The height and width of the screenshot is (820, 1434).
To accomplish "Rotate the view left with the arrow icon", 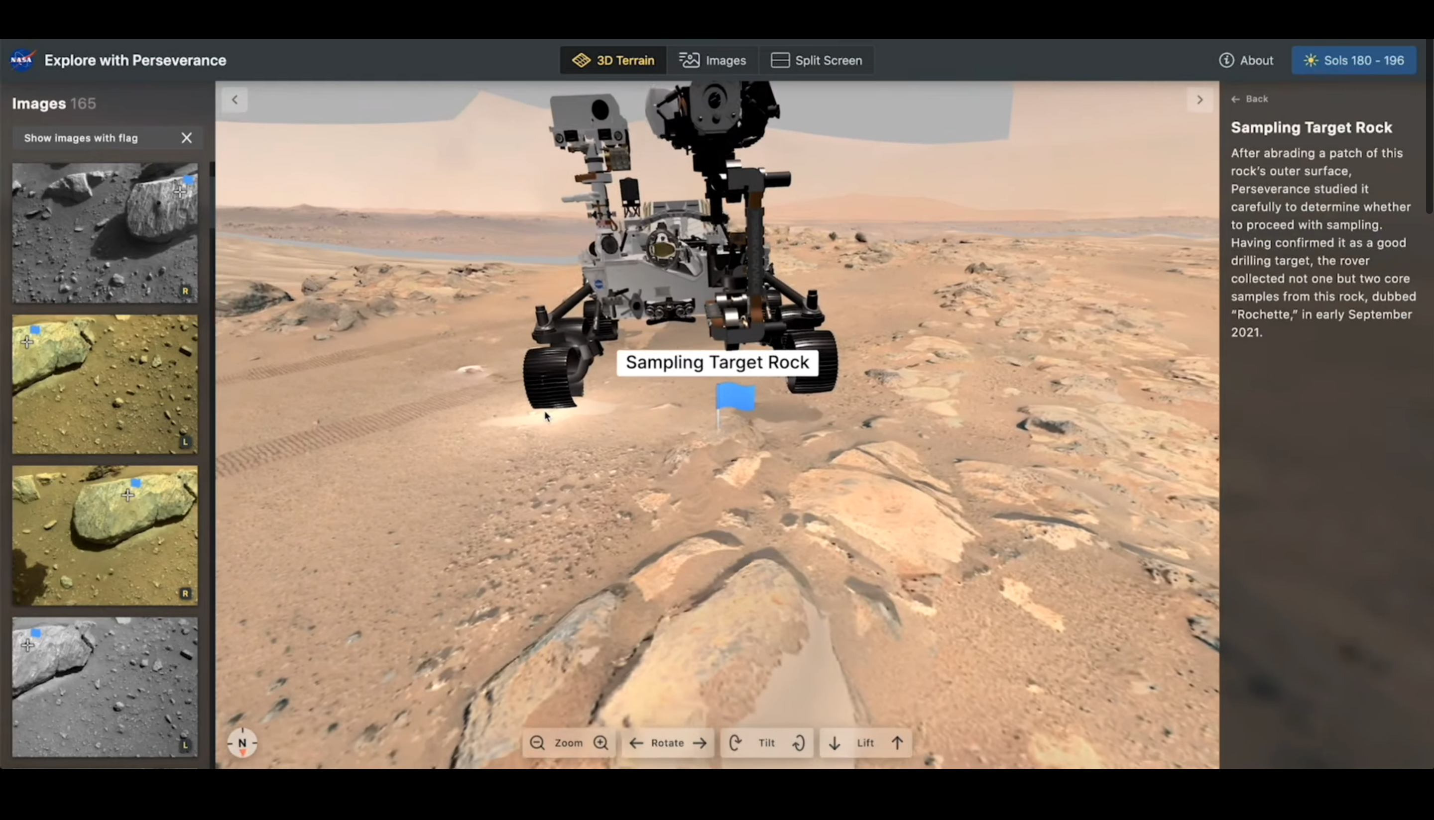I will pos(636,743).
